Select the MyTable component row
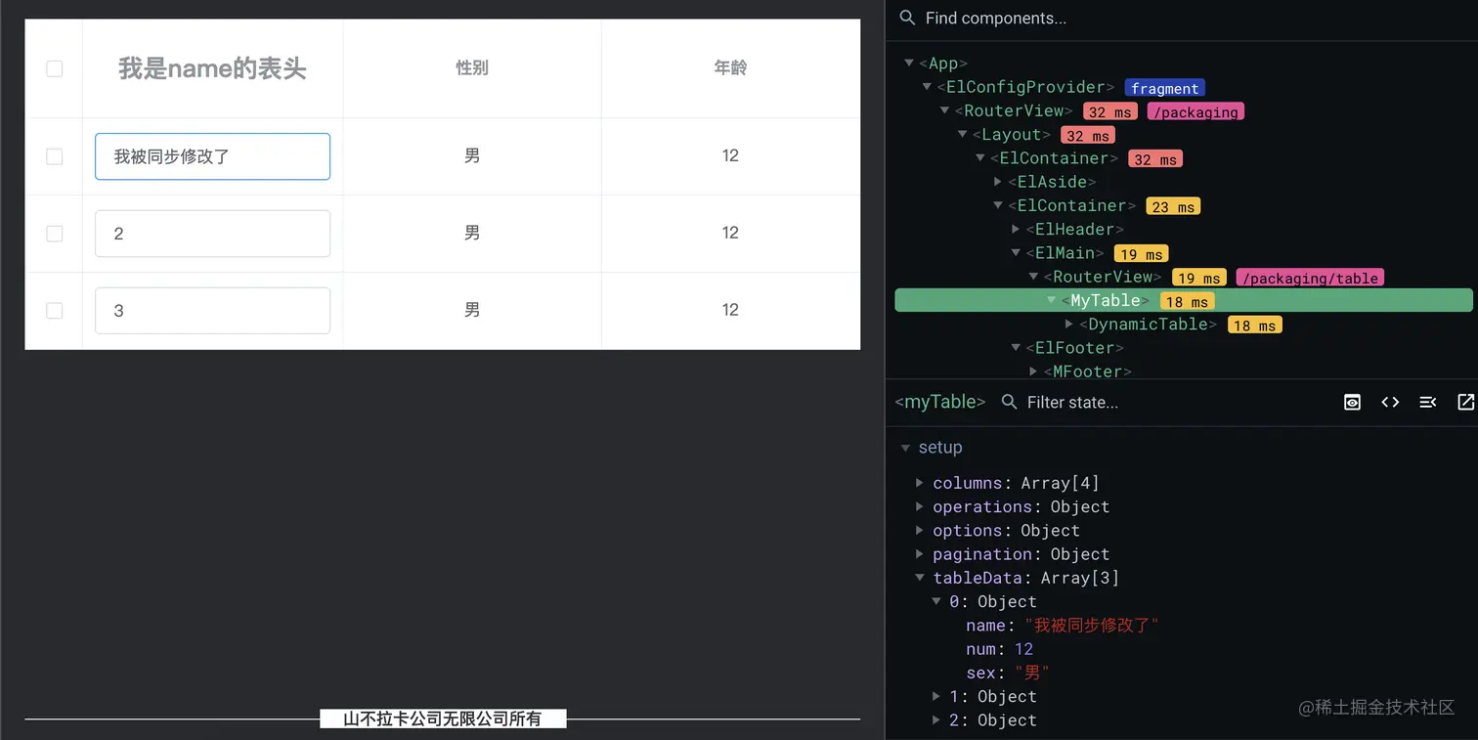 tap(1184, 300)
